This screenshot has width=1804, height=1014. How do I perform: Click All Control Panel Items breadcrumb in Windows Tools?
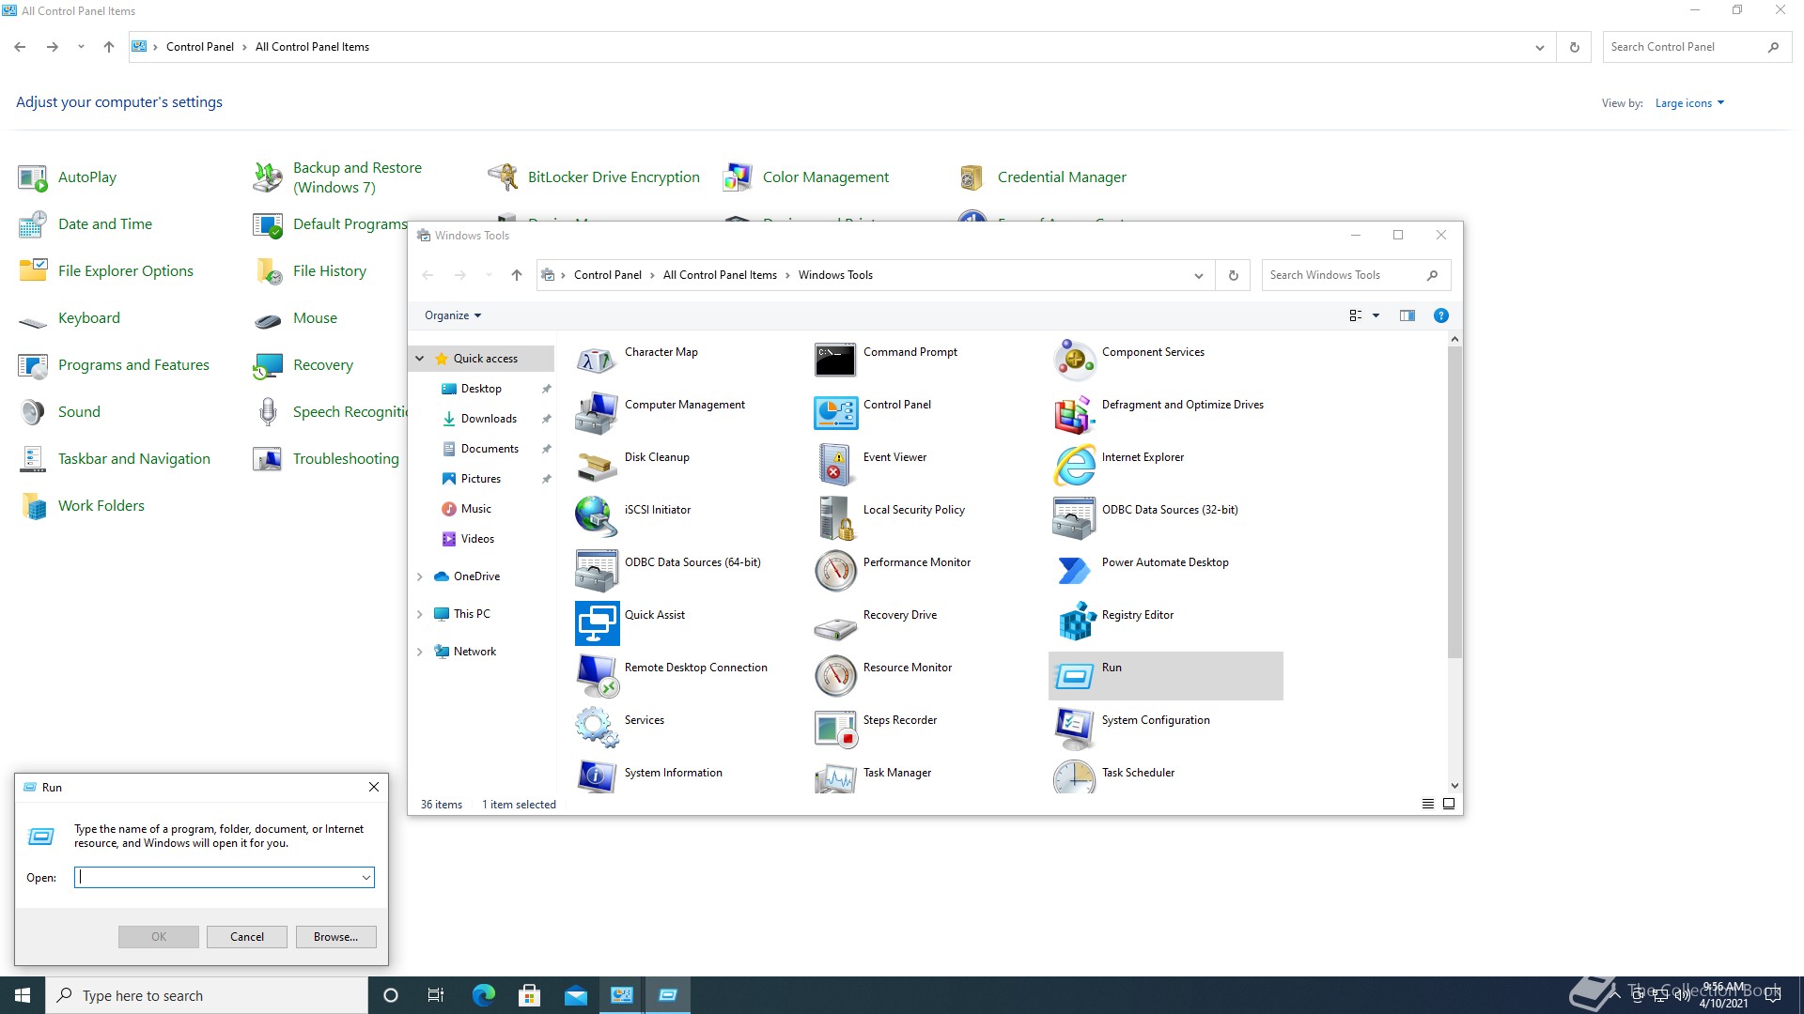click(x=720, y=275)
